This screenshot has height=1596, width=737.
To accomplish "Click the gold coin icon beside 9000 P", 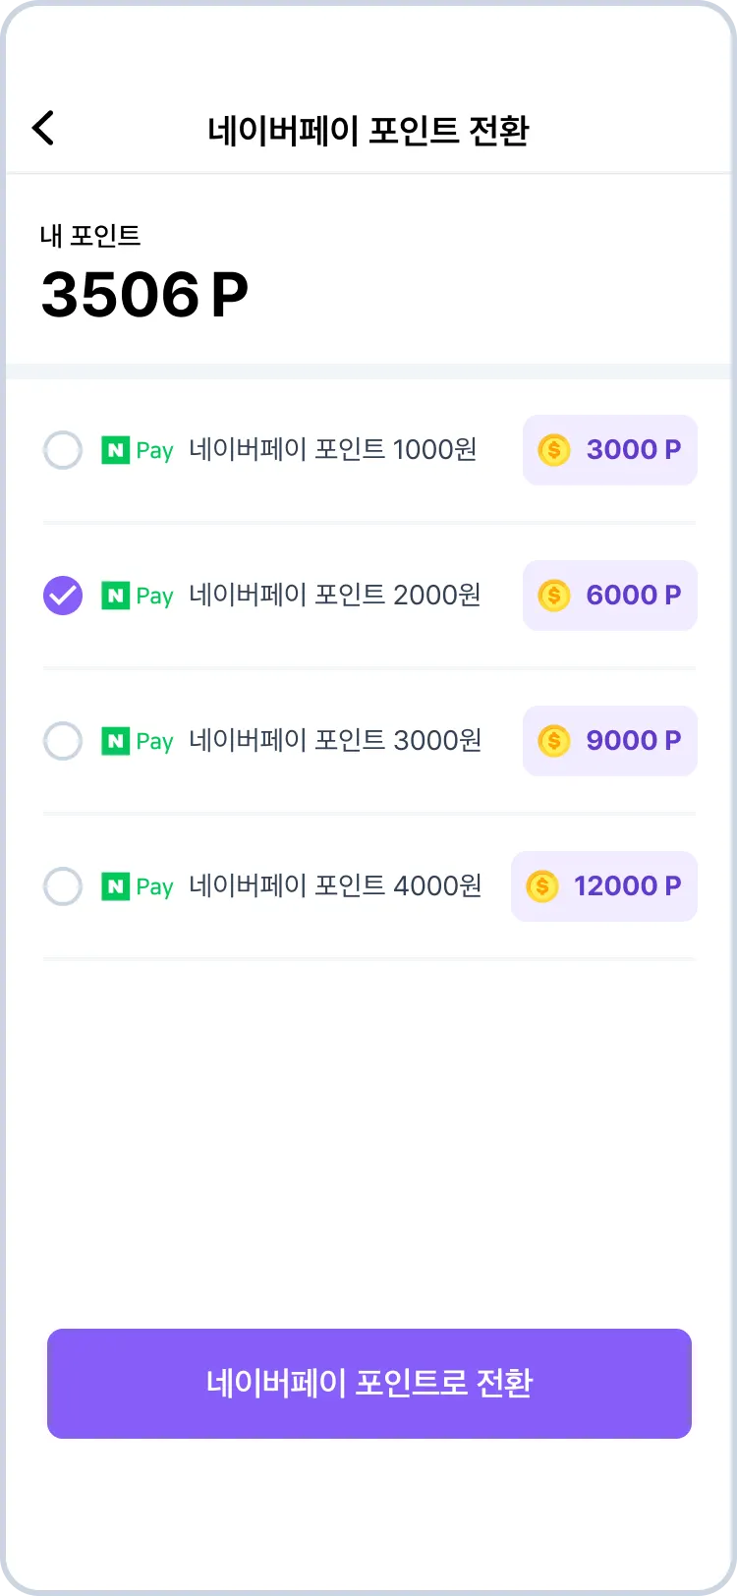I will point(554,741).
